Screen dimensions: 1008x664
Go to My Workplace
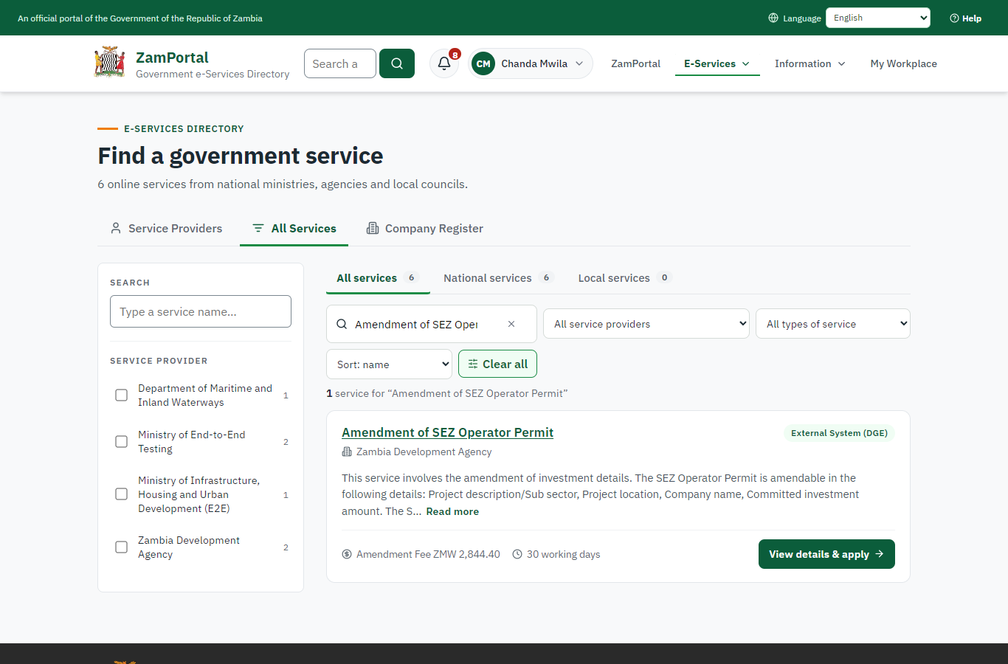[x=904, y=63]
